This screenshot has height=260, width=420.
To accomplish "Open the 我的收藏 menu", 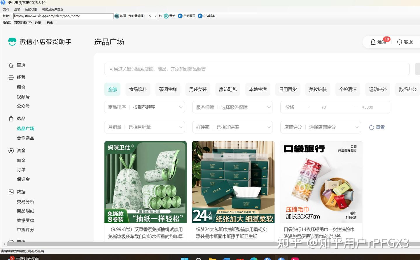I will pos(31,9).
